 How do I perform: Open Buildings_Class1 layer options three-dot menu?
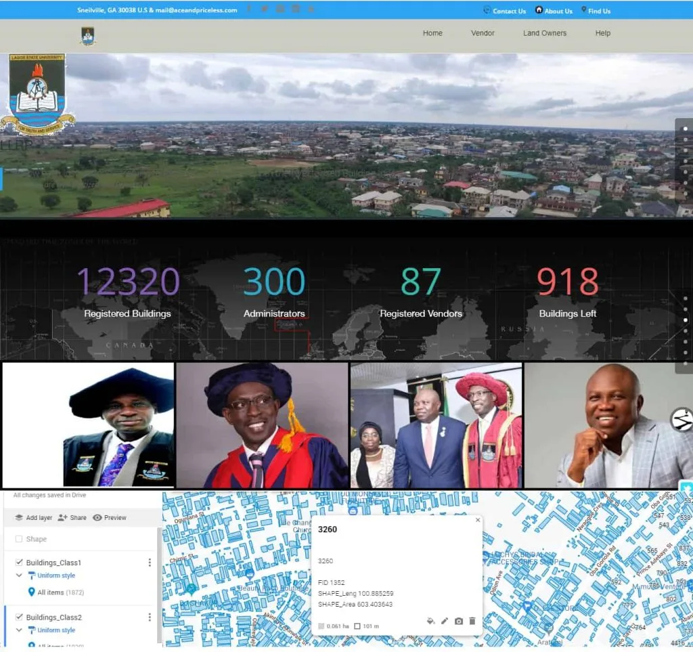click(150, 562)
